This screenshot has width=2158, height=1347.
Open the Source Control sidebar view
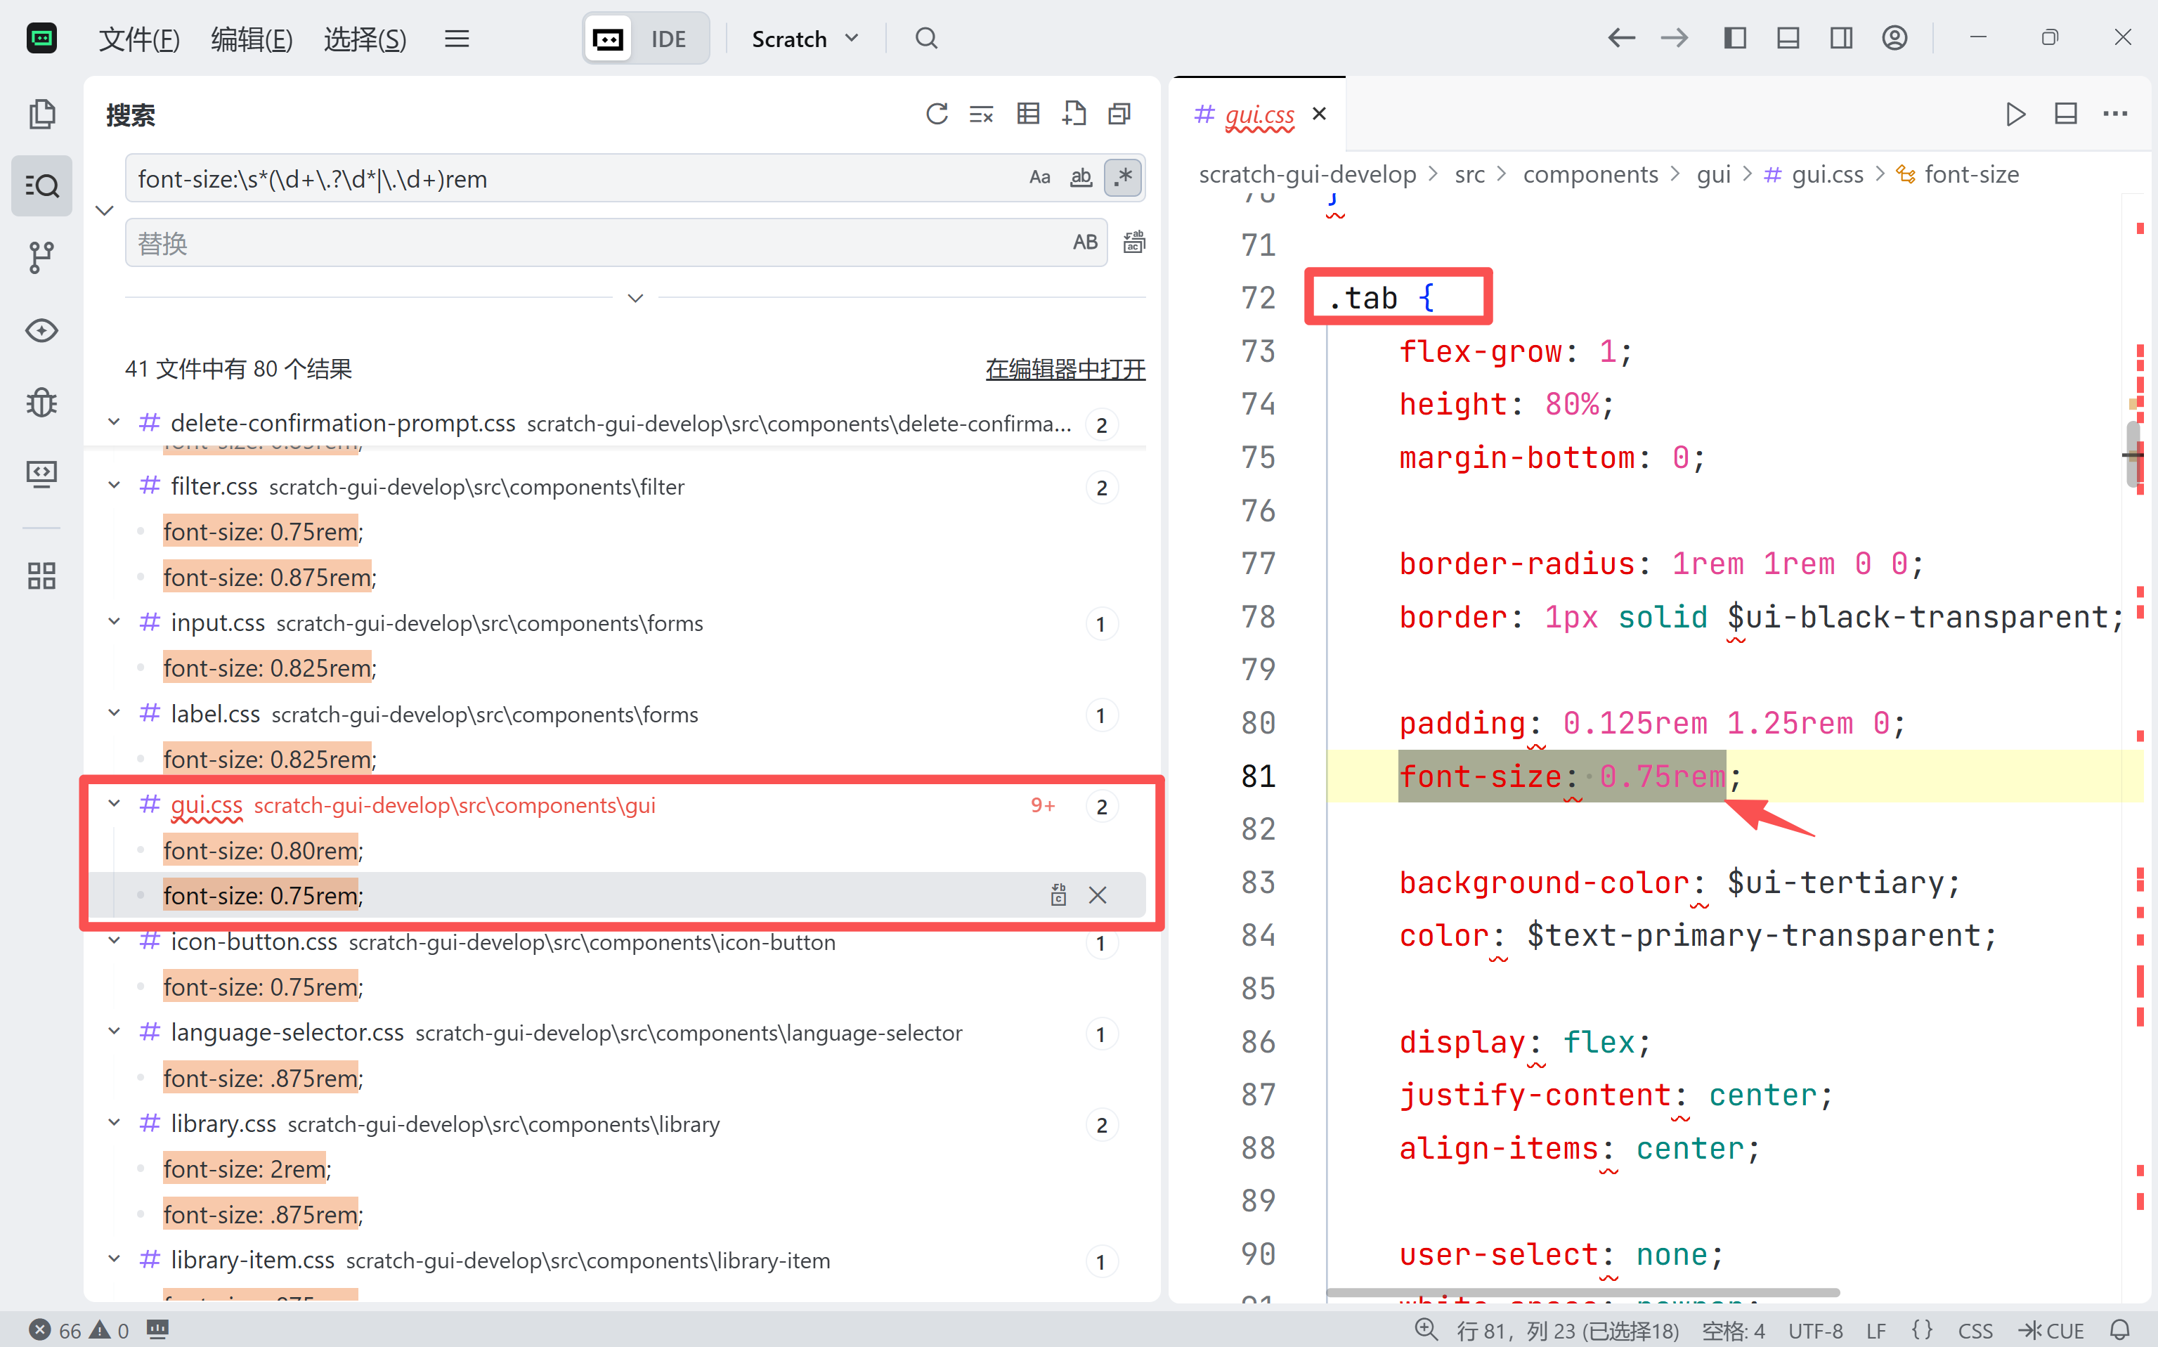point(41,257)
